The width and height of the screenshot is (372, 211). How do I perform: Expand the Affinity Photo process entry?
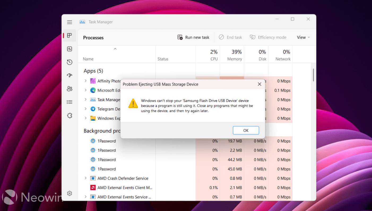85,81
